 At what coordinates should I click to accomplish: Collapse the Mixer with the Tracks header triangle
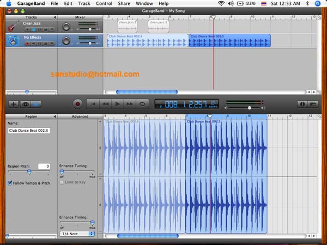pos(55,17)
